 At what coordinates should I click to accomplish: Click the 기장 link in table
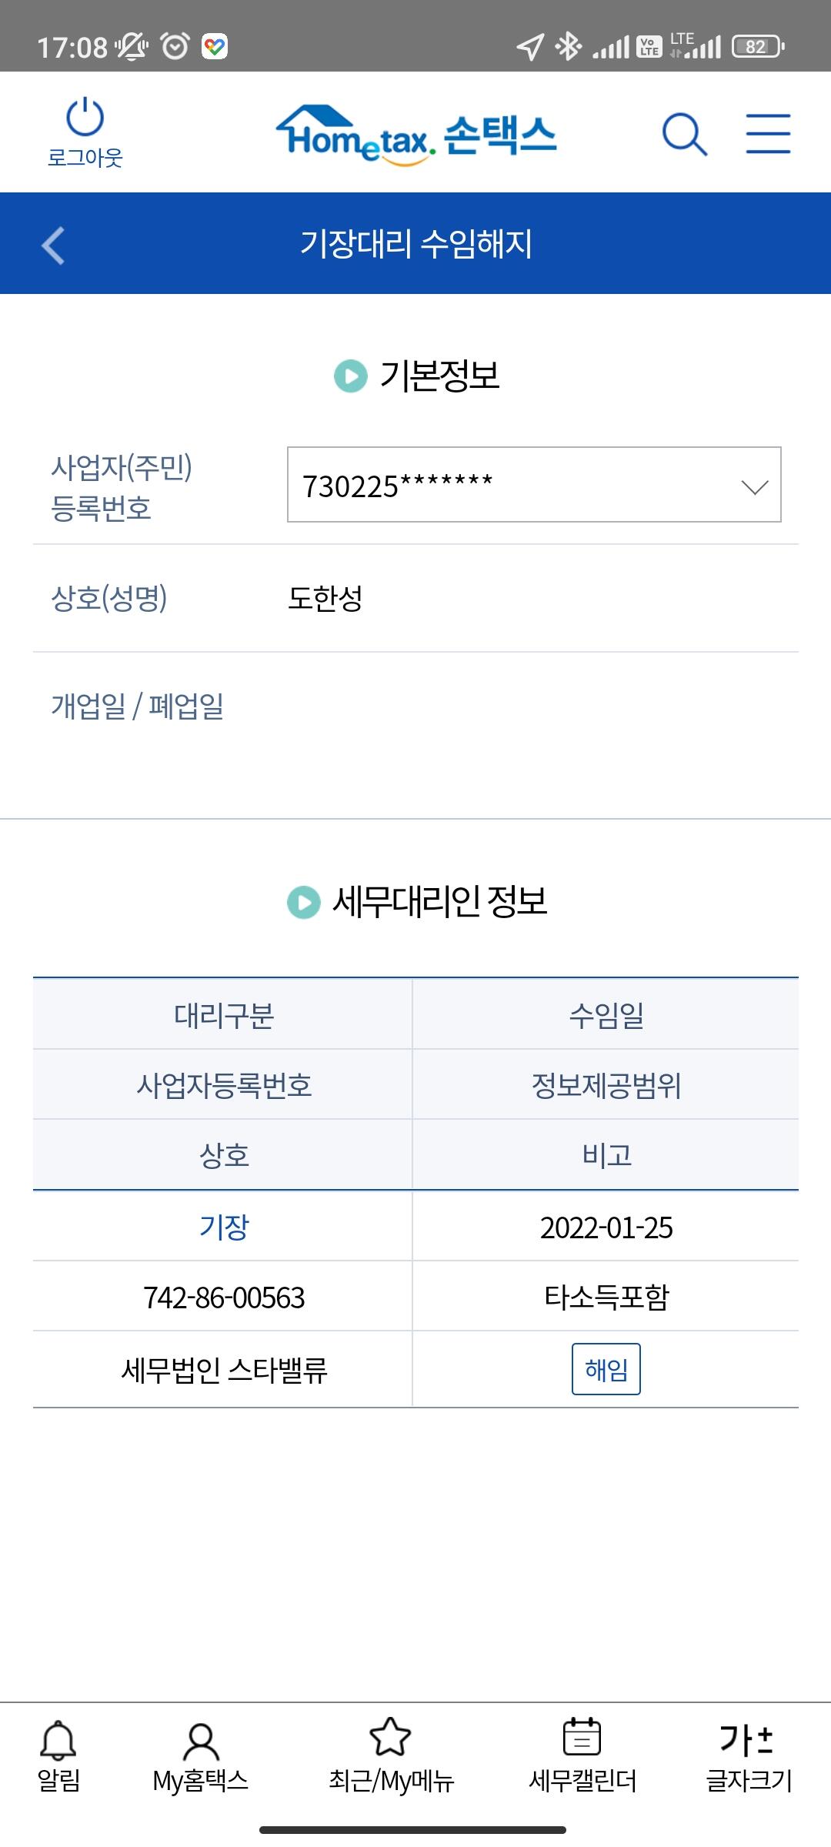pos(224,1227)
